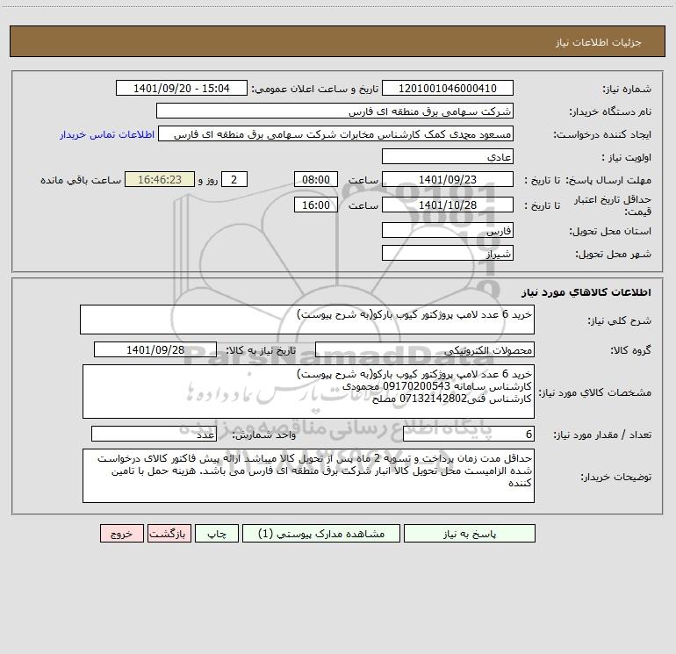Open مشاهده مدارک پیوستی (1) button

pos(321,534)
